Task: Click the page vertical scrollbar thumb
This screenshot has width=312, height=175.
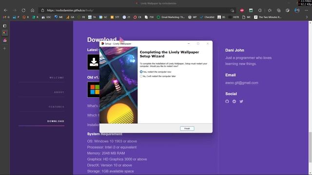Action: 310,147
